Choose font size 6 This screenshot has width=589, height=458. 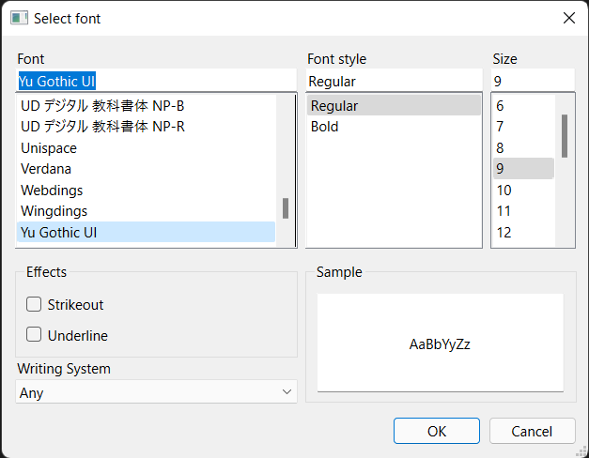point(501,106)
